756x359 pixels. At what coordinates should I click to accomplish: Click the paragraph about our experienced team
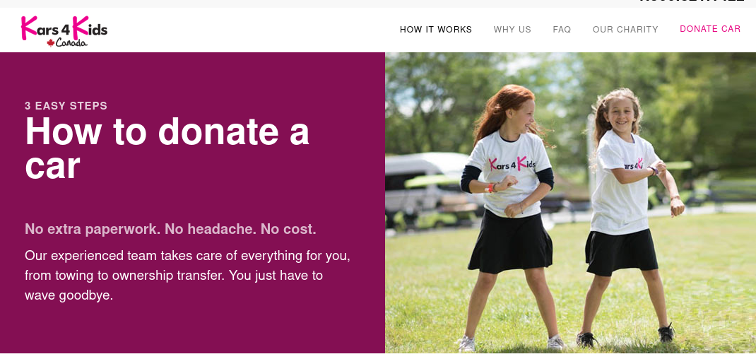[187, 276]
